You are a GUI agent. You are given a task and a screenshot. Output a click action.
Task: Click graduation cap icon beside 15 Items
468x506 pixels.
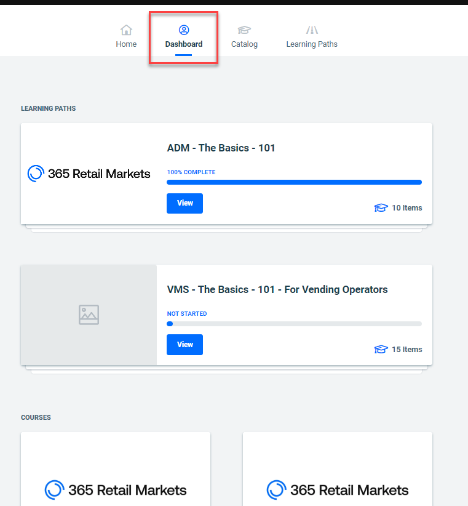(381, 349)
